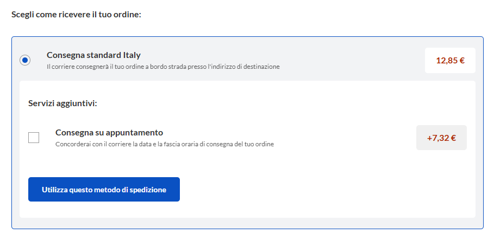Screen dimensions: 494x240
Task: Click the word 'appuntamento' in the service label
Action: pos(137,132)
